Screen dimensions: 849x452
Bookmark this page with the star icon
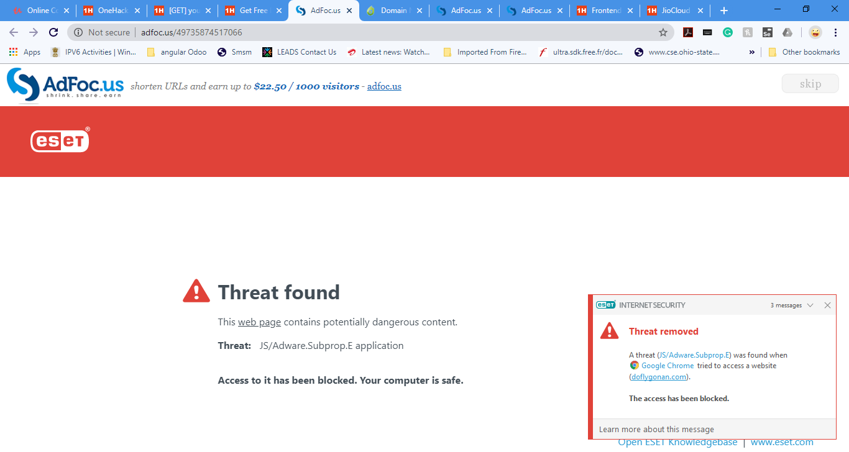pos(663,32)
